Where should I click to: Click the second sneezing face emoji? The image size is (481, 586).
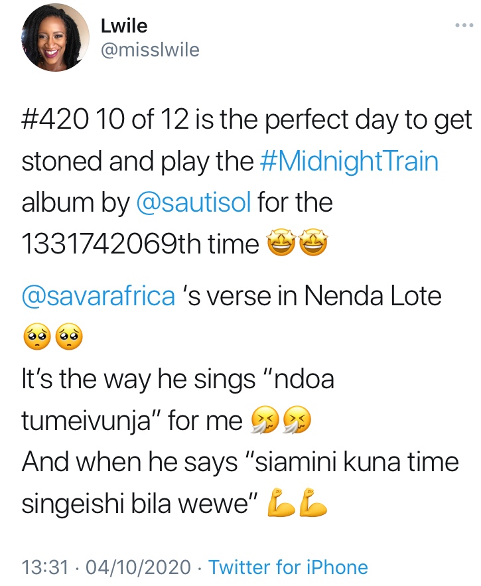(296, 422)
